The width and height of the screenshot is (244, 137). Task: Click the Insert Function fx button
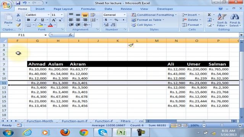pos(70,35)
